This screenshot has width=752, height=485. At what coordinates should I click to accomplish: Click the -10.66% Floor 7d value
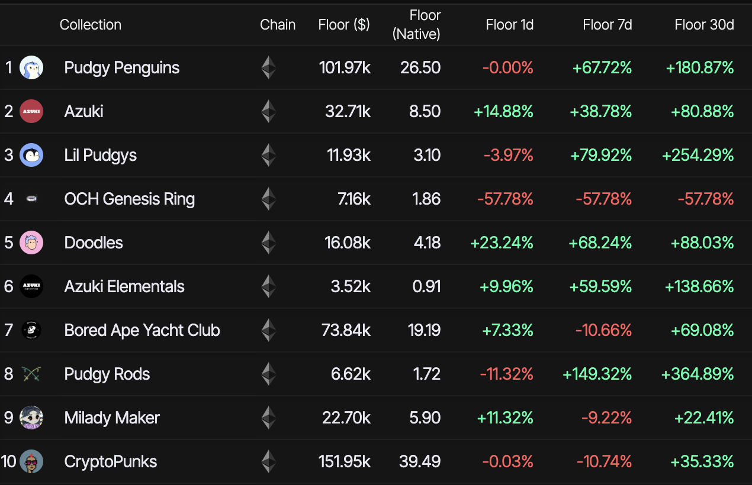click(604, 330)
